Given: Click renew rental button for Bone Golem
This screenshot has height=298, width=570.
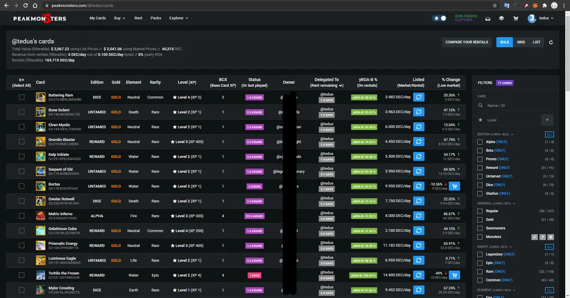Looking at the screenshot, I should pos(419,112).
